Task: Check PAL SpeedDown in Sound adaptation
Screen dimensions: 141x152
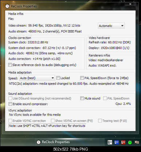Action: coord(105,98)
